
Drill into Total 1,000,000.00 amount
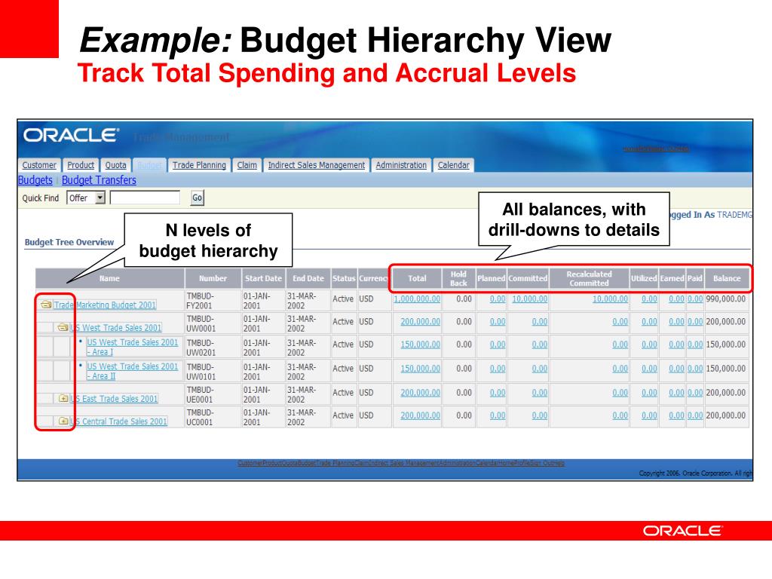(x=417, y=299)
